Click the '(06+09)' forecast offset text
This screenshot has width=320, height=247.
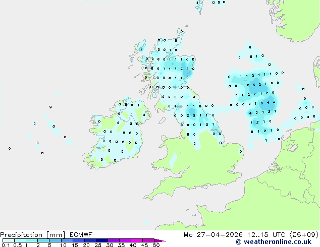coord(304,235)
